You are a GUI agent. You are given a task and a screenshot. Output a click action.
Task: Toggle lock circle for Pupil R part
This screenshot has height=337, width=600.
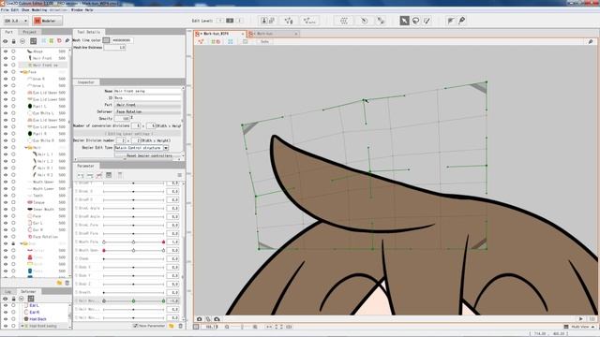(x=13, y=133)
